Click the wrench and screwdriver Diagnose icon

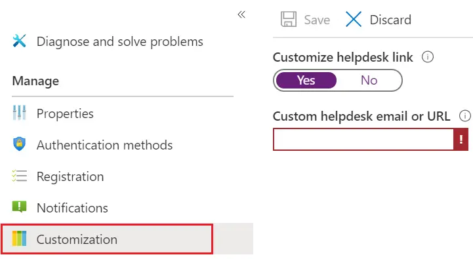19,41
